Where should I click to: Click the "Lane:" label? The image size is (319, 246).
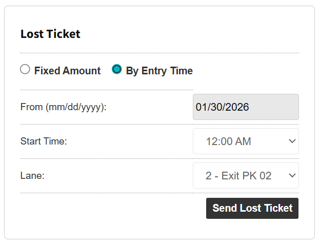click(32, 175)
